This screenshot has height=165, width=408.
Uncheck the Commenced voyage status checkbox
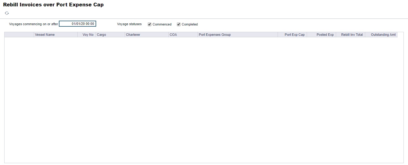[x=150, y=24]
